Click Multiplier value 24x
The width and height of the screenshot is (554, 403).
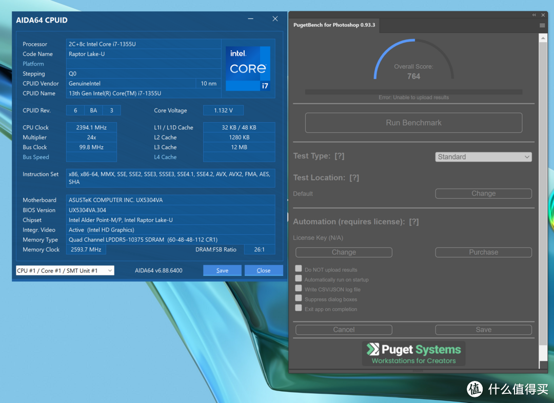(x=91, y=137)
